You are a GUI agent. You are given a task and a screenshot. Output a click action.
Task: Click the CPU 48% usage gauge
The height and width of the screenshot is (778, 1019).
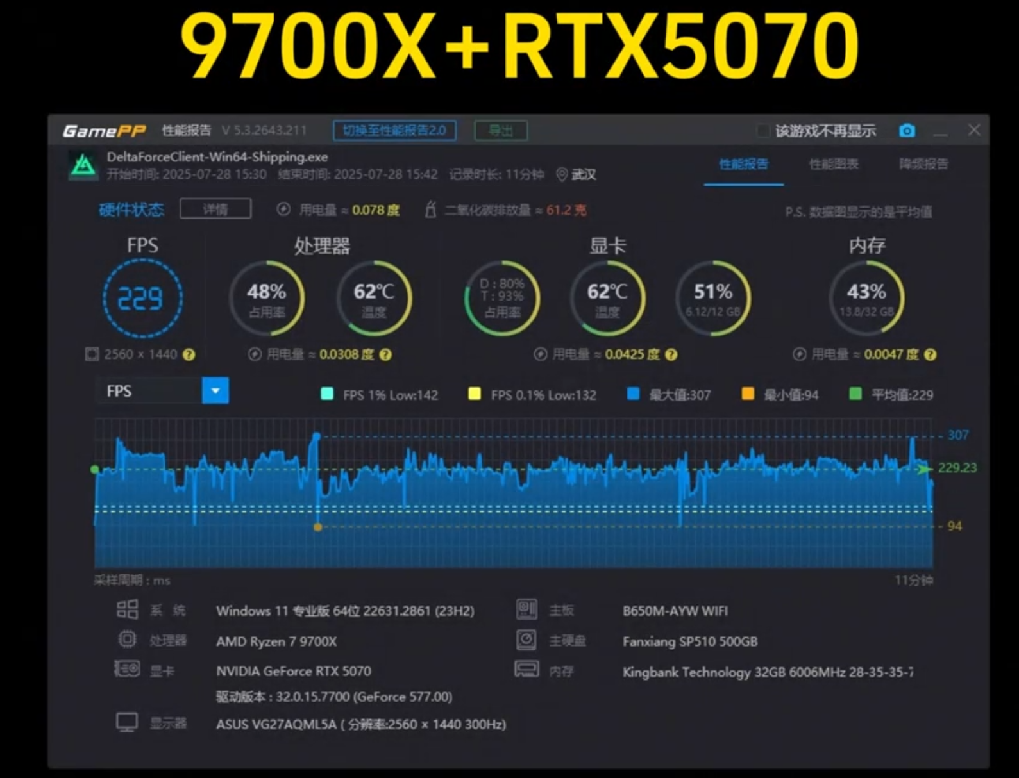point(267,299)
